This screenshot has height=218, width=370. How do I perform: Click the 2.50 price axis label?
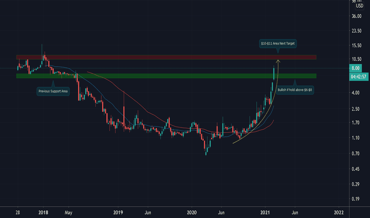click(x=355, y=109)
